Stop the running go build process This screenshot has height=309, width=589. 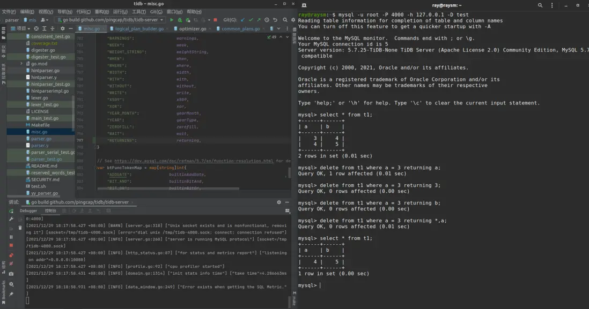point(216,20)
